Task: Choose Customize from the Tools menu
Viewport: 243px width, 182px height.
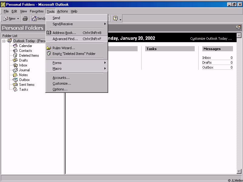Action: (x=77, y=83)
